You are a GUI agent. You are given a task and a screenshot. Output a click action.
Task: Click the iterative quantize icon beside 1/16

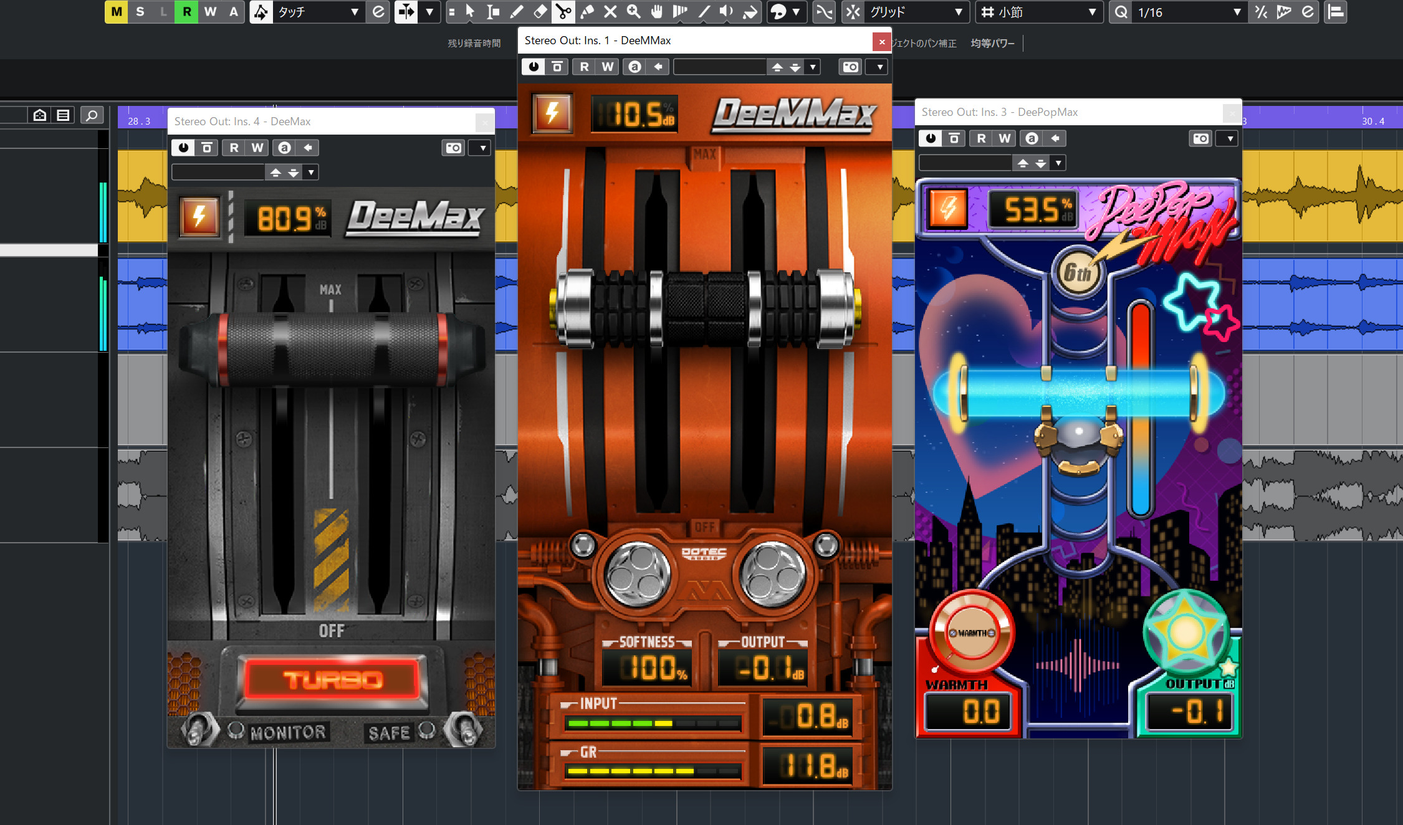point(1261,12)
